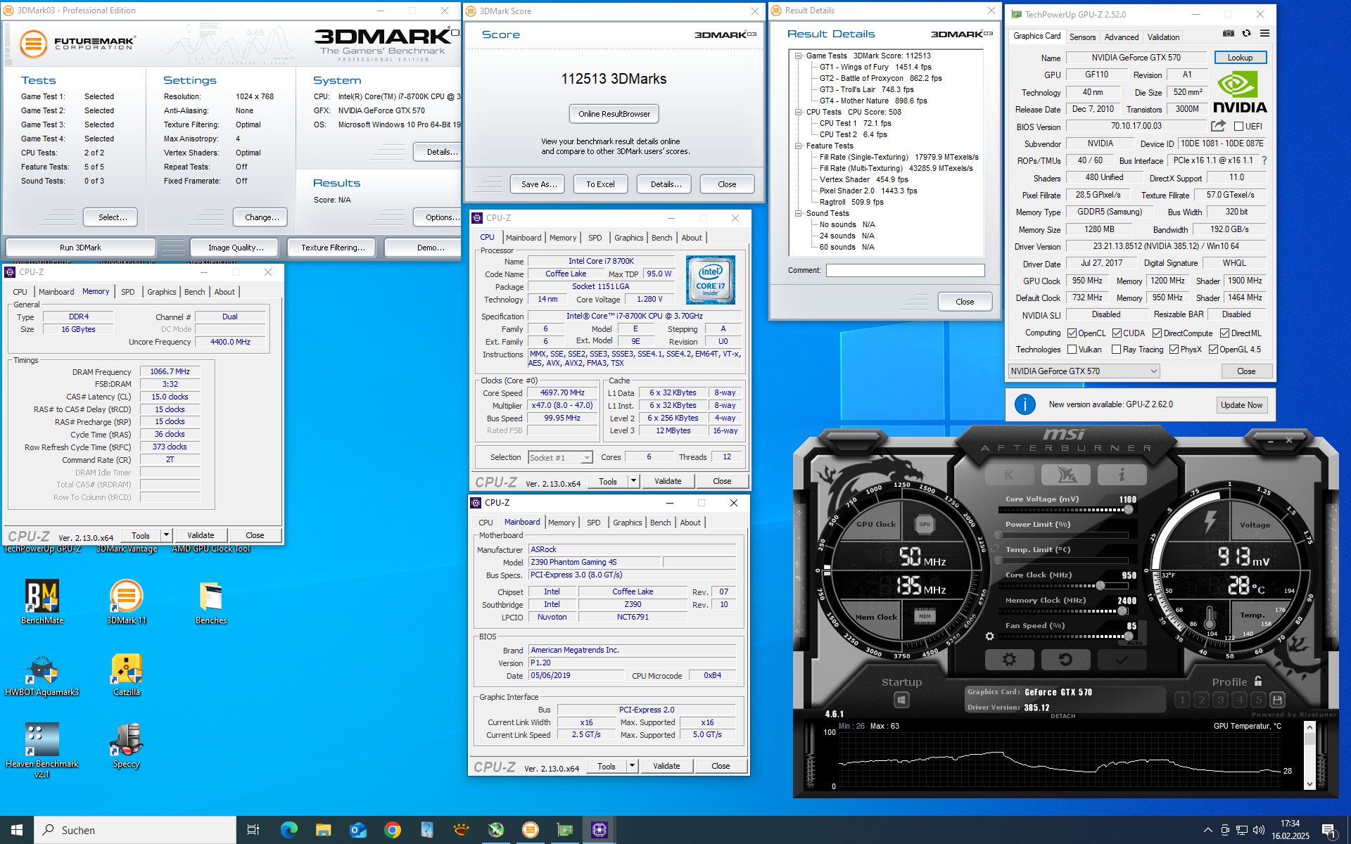Click the Bus Interface question mark icon
1351x844 pixels.
1264,160
